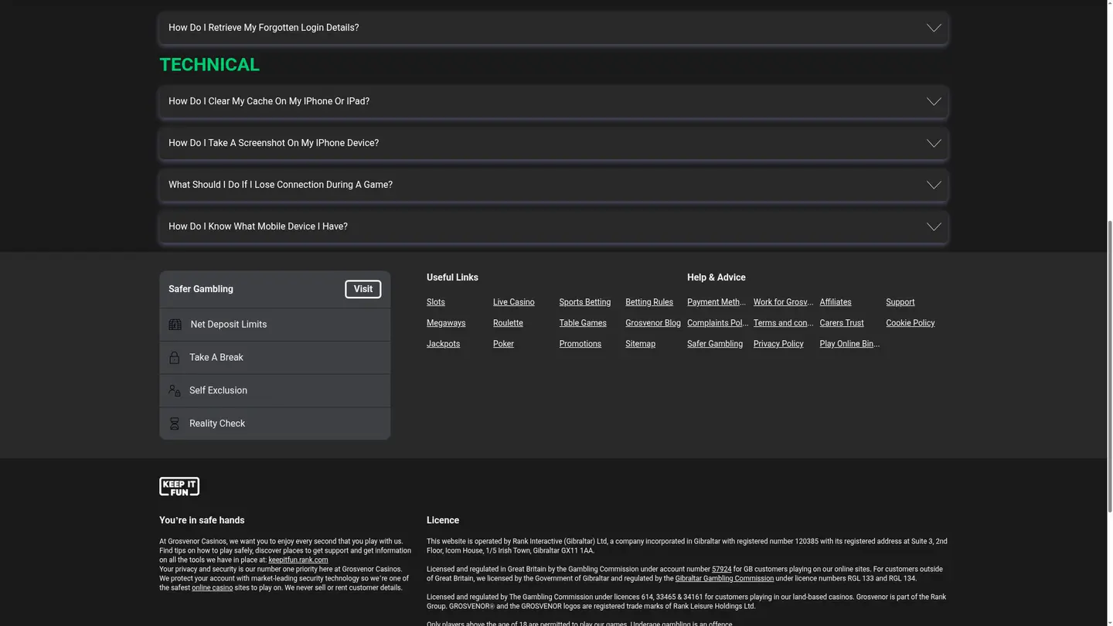The height and width of the screenshot is (626, 1113).
Task: Open 'How Do I Know What Mobile Device' text
Action: [x=258, y=226]
